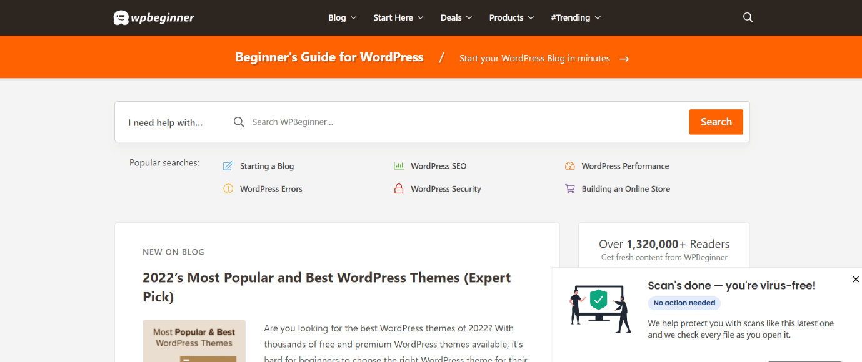
Task: Expand the Start Here menu
Action: 399,17
